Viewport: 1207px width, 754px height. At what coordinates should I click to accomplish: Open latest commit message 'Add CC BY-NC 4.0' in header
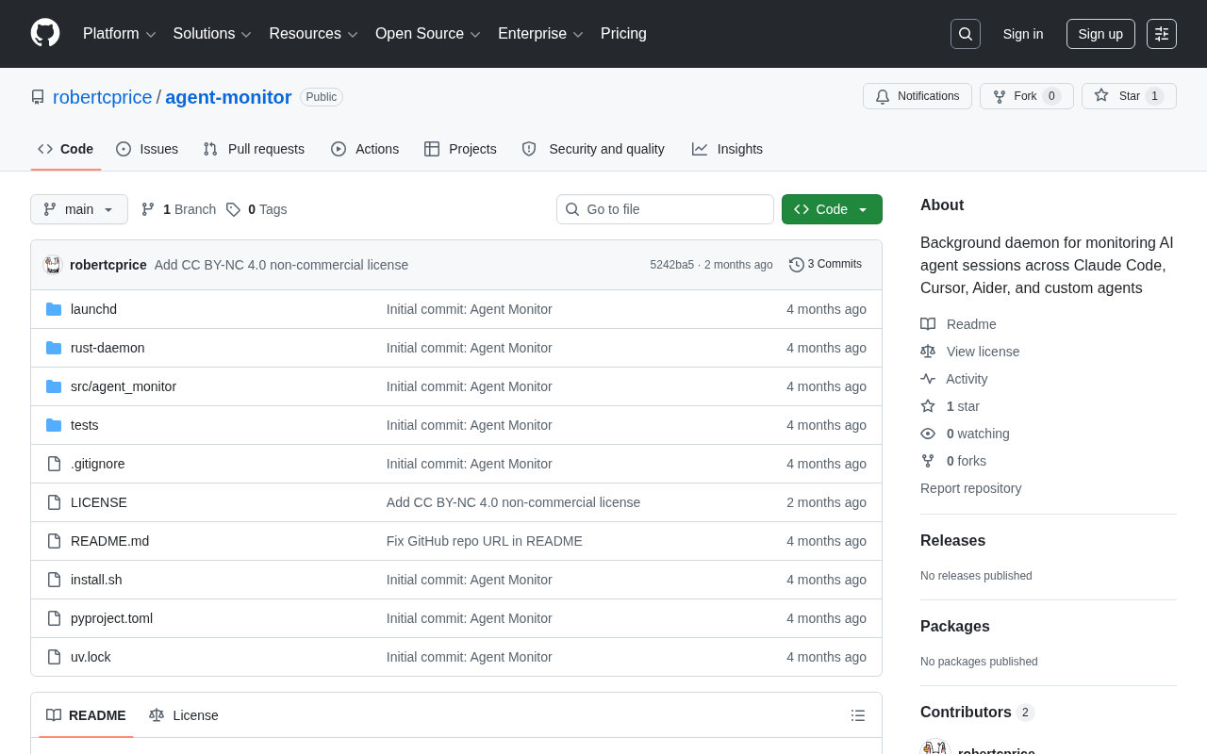[281, 265]
